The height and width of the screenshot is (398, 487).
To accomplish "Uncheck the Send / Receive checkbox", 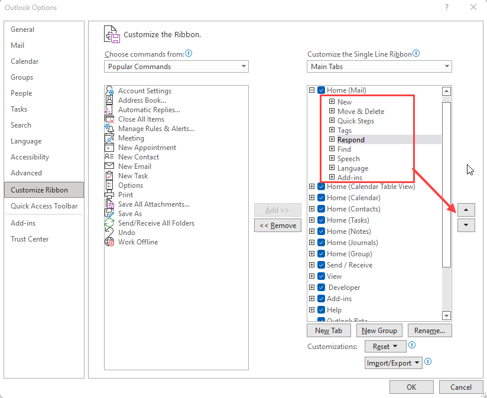I will (322, 265).
